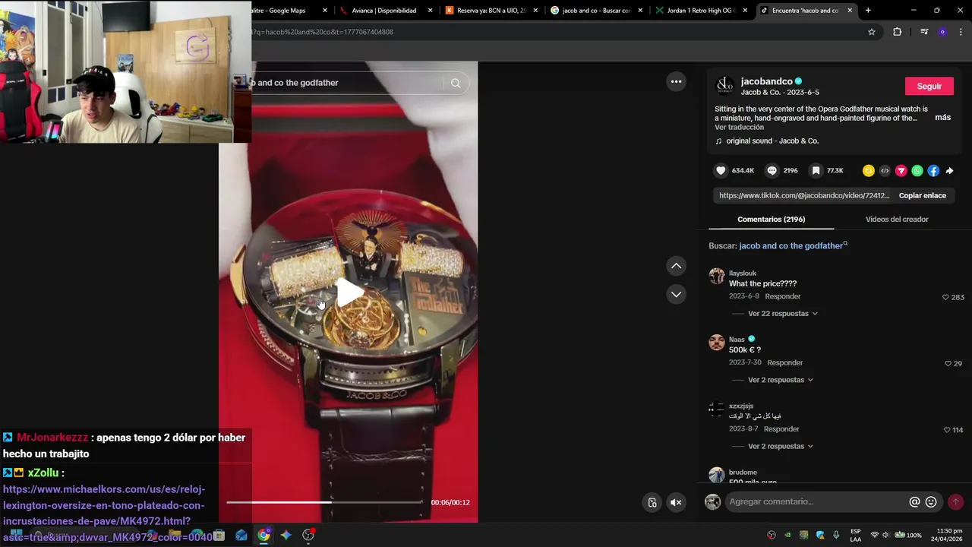
Task: Share to Facebook icon
Action: click(x=933, y=171)
